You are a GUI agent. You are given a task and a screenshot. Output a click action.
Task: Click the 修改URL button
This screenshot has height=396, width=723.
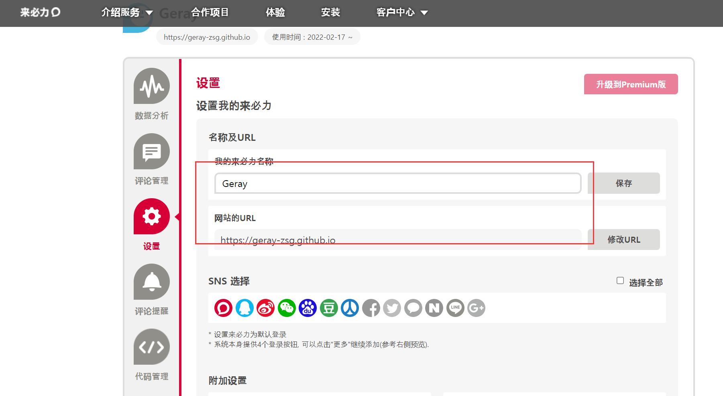(x=623, y=240)
